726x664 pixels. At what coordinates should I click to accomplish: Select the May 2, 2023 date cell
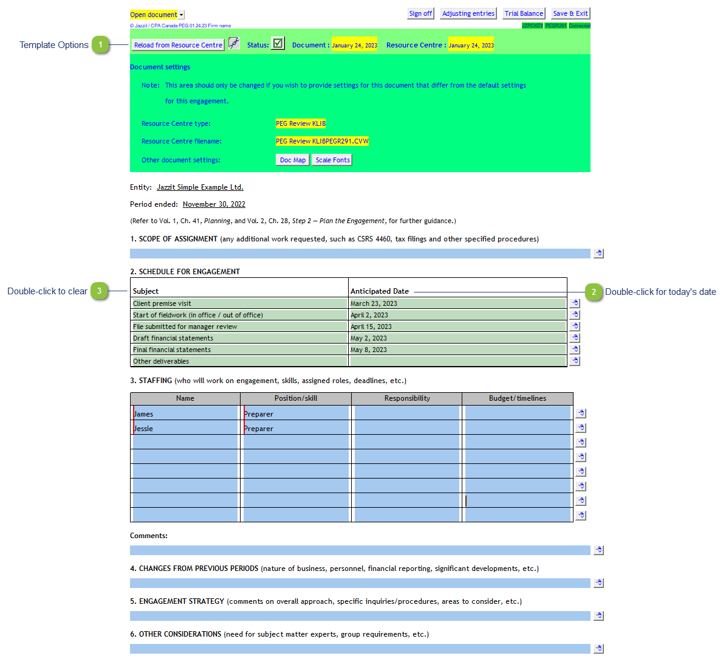pyautogui.click(x=457, y=338)
